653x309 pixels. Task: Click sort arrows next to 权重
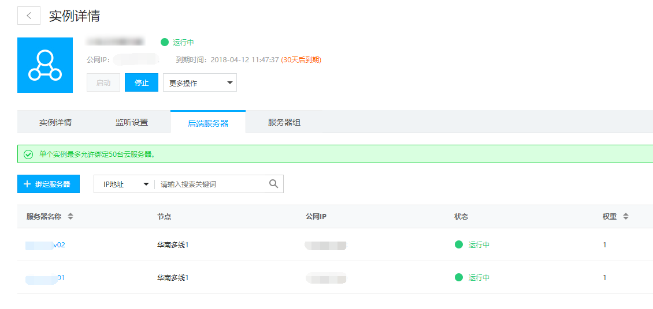pyautogui.click(x=625, y=217)
